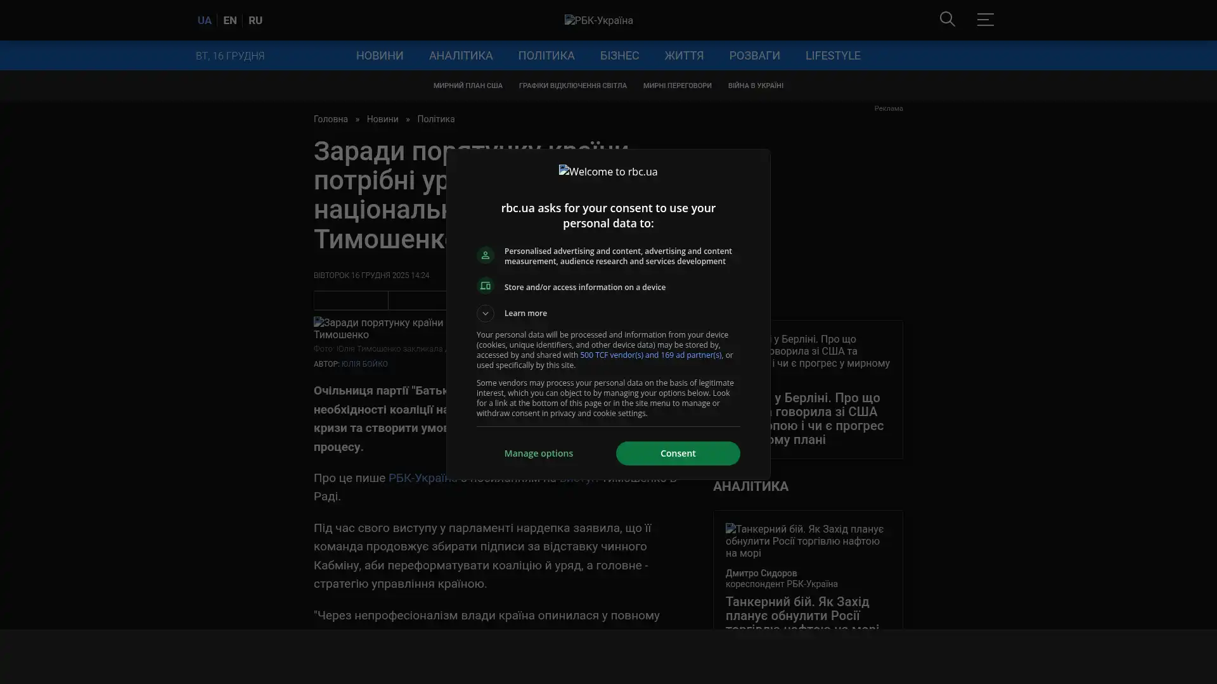Image resolution: width=1217 pixels, height=684 pixels.
Task: Click the search magnifier icon
Action: coord(947,19)
